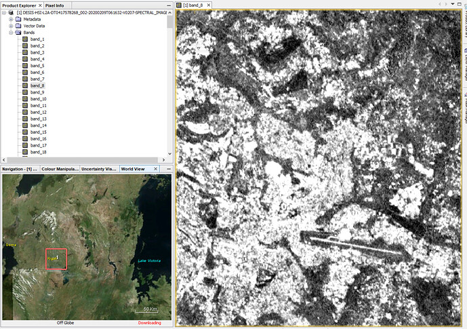Select the Metadata label
This screenshot has height=329, width=467.
point(32,20)
